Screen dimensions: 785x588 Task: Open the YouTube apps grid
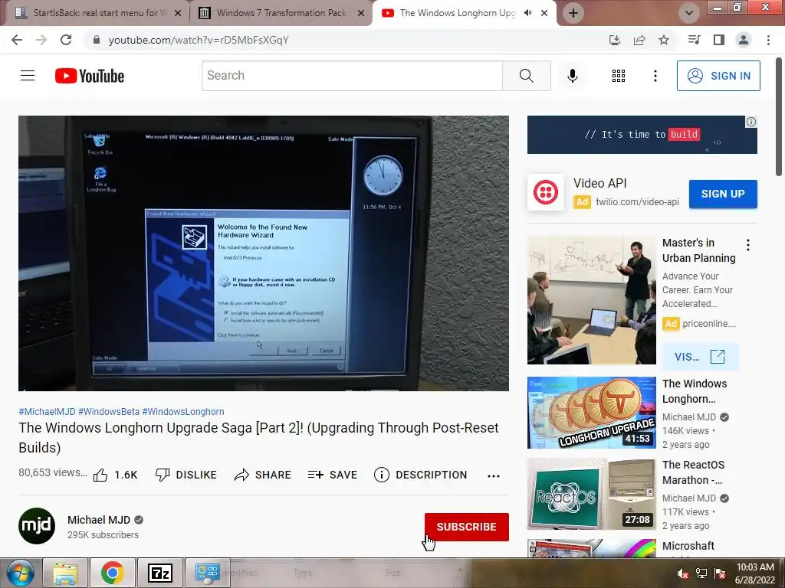click(x=619, y=76)
